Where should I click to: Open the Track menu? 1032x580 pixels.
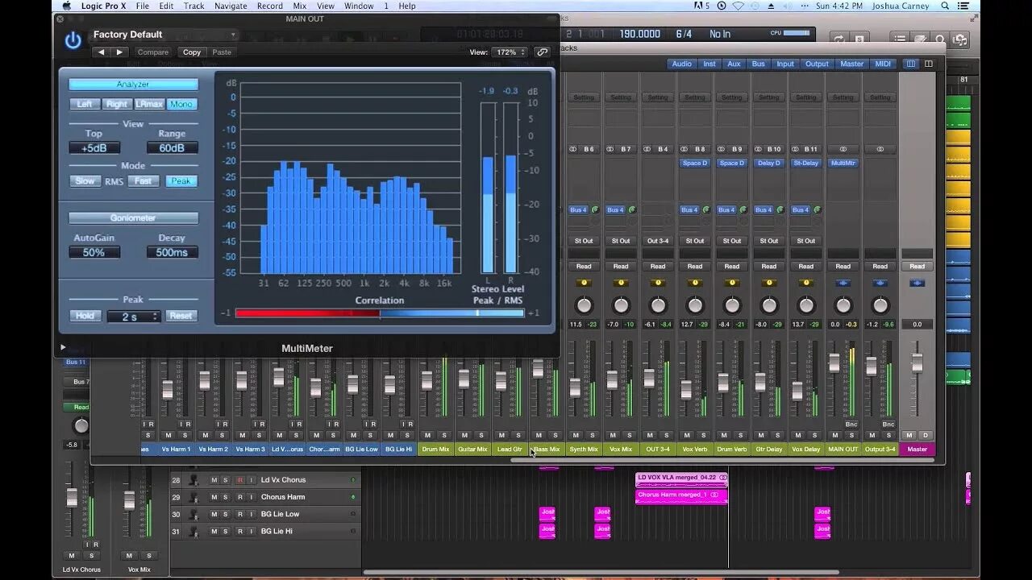[x=193, y=6]
